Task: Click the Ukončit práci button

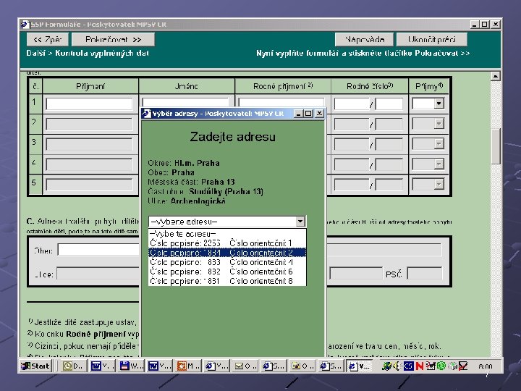Action: click(x=431, y=40)
